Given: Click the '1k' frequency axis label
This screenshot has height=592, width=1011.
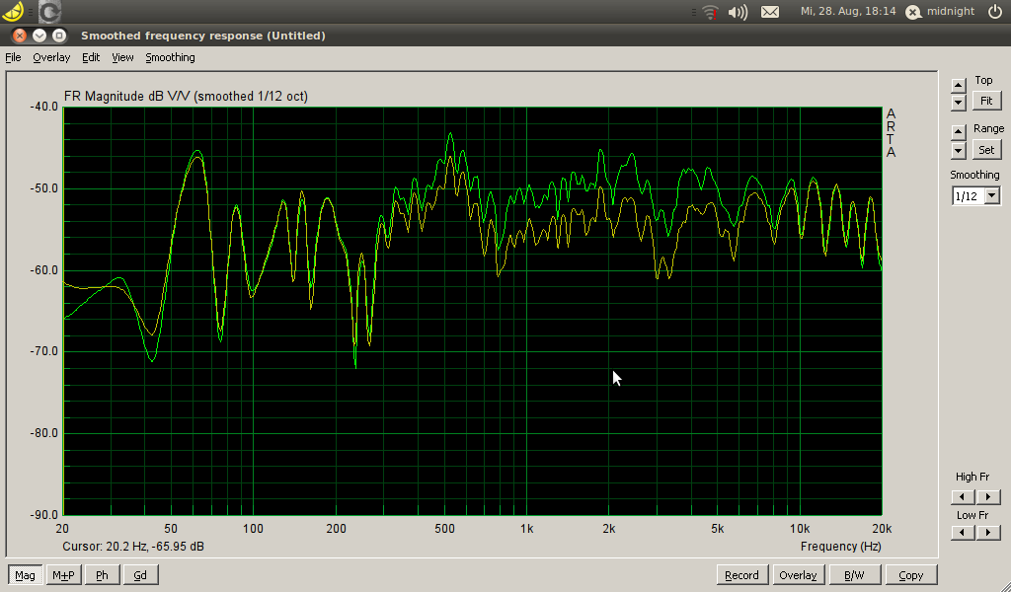Looking at the screenshot, I should [x=527, y=529].
